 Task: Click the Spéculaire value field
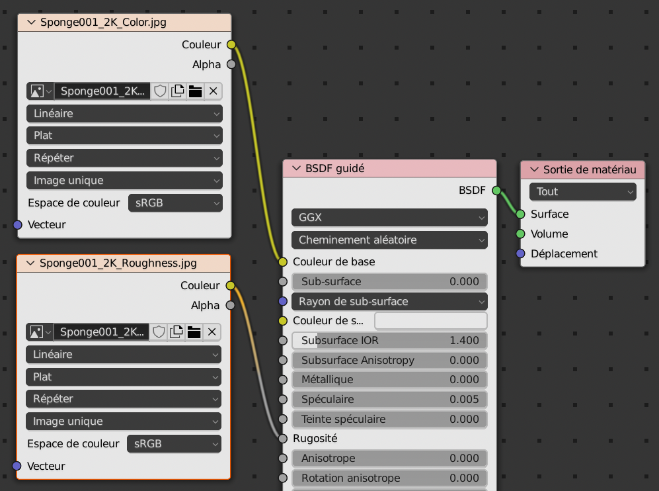pyautogui.click(x=389, y=400)
